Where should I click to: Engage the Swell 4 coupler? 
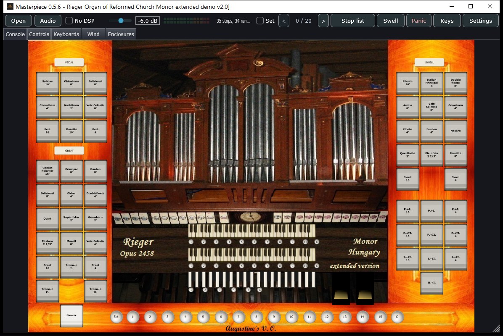(456, 179)
